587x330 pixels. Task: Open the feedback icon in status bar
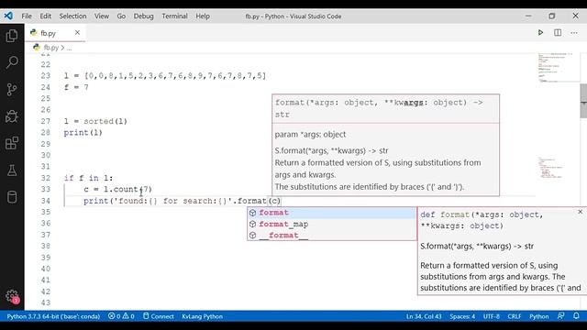click(x=560, y=316)
